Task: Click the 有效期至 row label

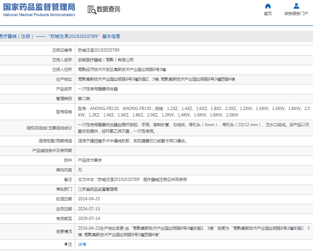Action: coord(64,218)
